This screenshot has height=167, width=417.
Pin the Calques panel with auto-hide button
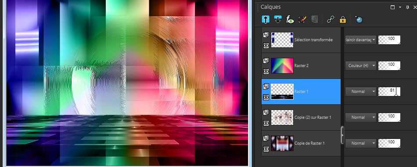407,7
